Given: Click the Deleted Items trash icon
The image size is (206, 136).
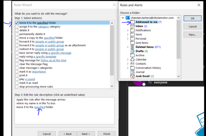Looking at the screenshot, I should (133, 47).
